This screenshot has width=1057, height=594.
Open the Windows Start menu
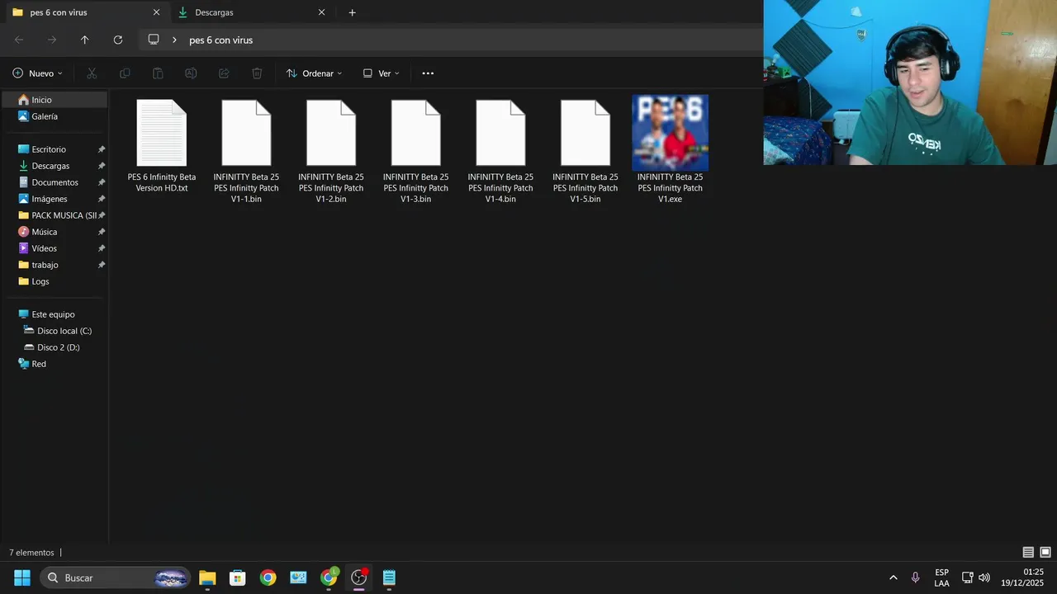[22, 577]
